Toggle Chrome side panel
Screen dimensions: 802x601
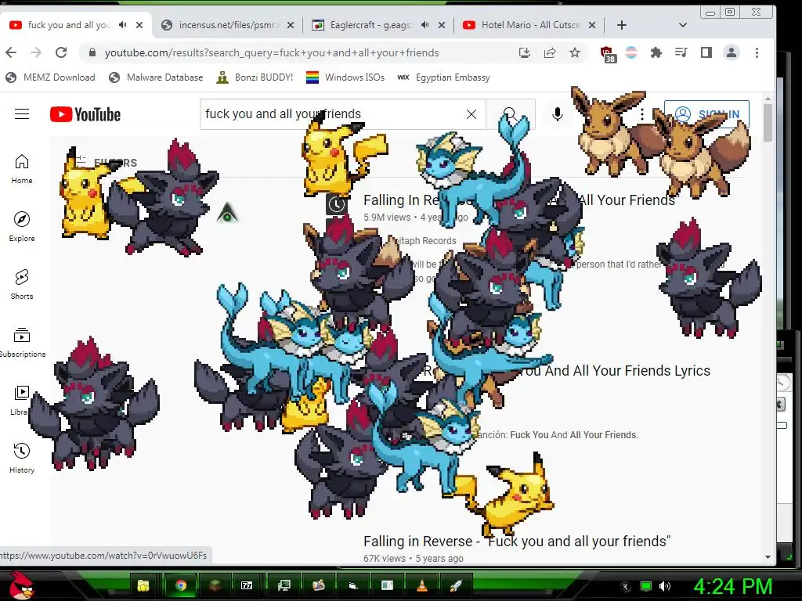(706, 52)
